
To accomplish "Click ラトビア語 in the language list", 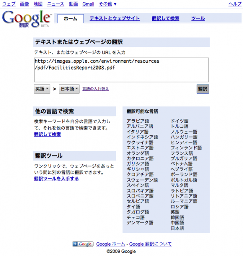I will (182, 191).
